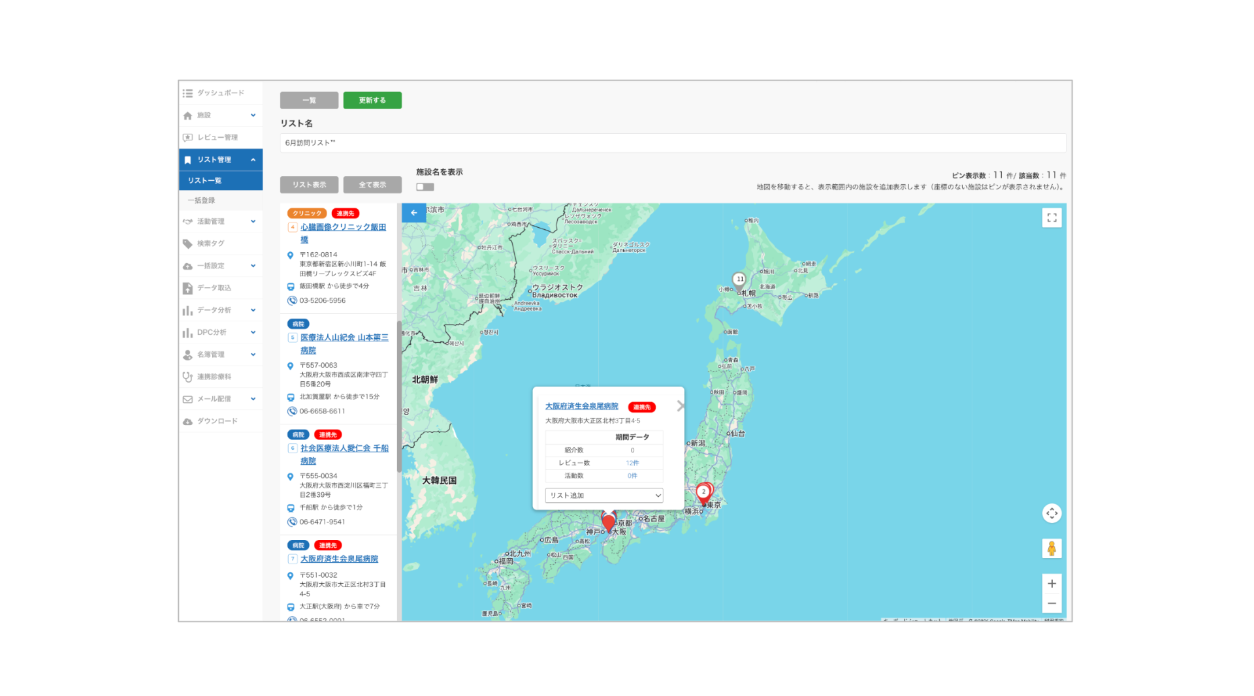Click the 連携診療科 stethoscope icon
Image resolution: width=1254 pixels, height=696 pixels.
pyautogui.click(x=187, y=377)
